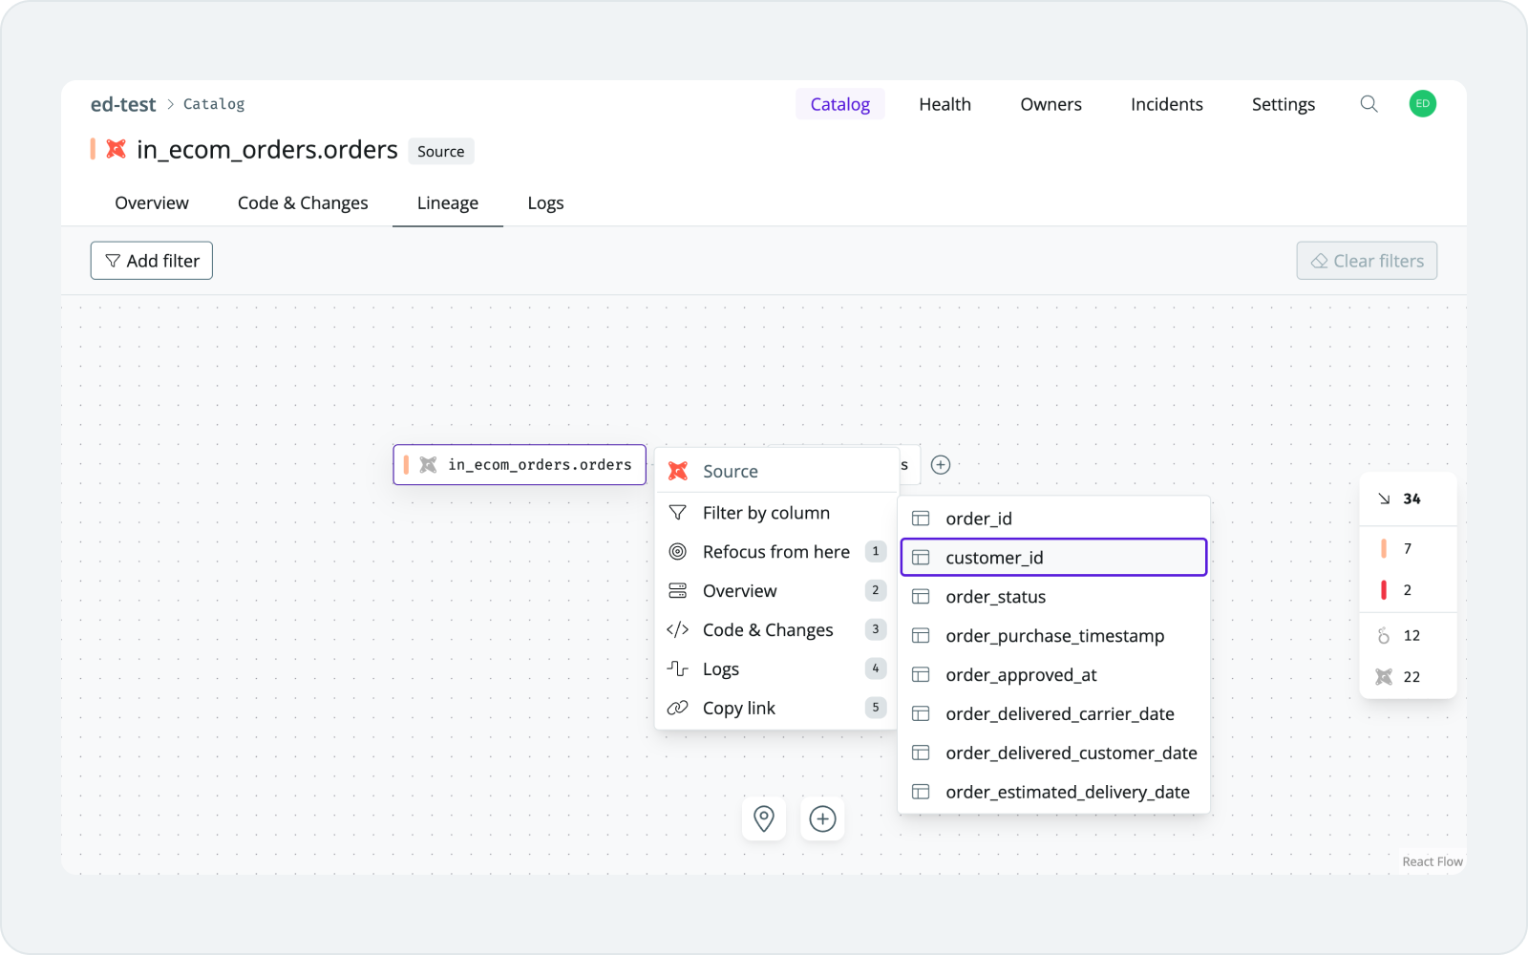Viewport: 1528px width, 955px height.
Task: Click the ed-test breadcrumb
Action: pos(123,104)
